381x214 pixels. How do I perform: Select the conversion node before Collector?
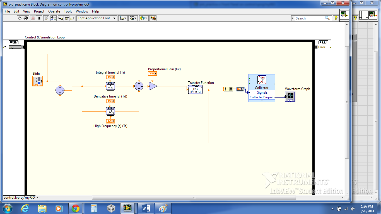(x=240, y=89)
